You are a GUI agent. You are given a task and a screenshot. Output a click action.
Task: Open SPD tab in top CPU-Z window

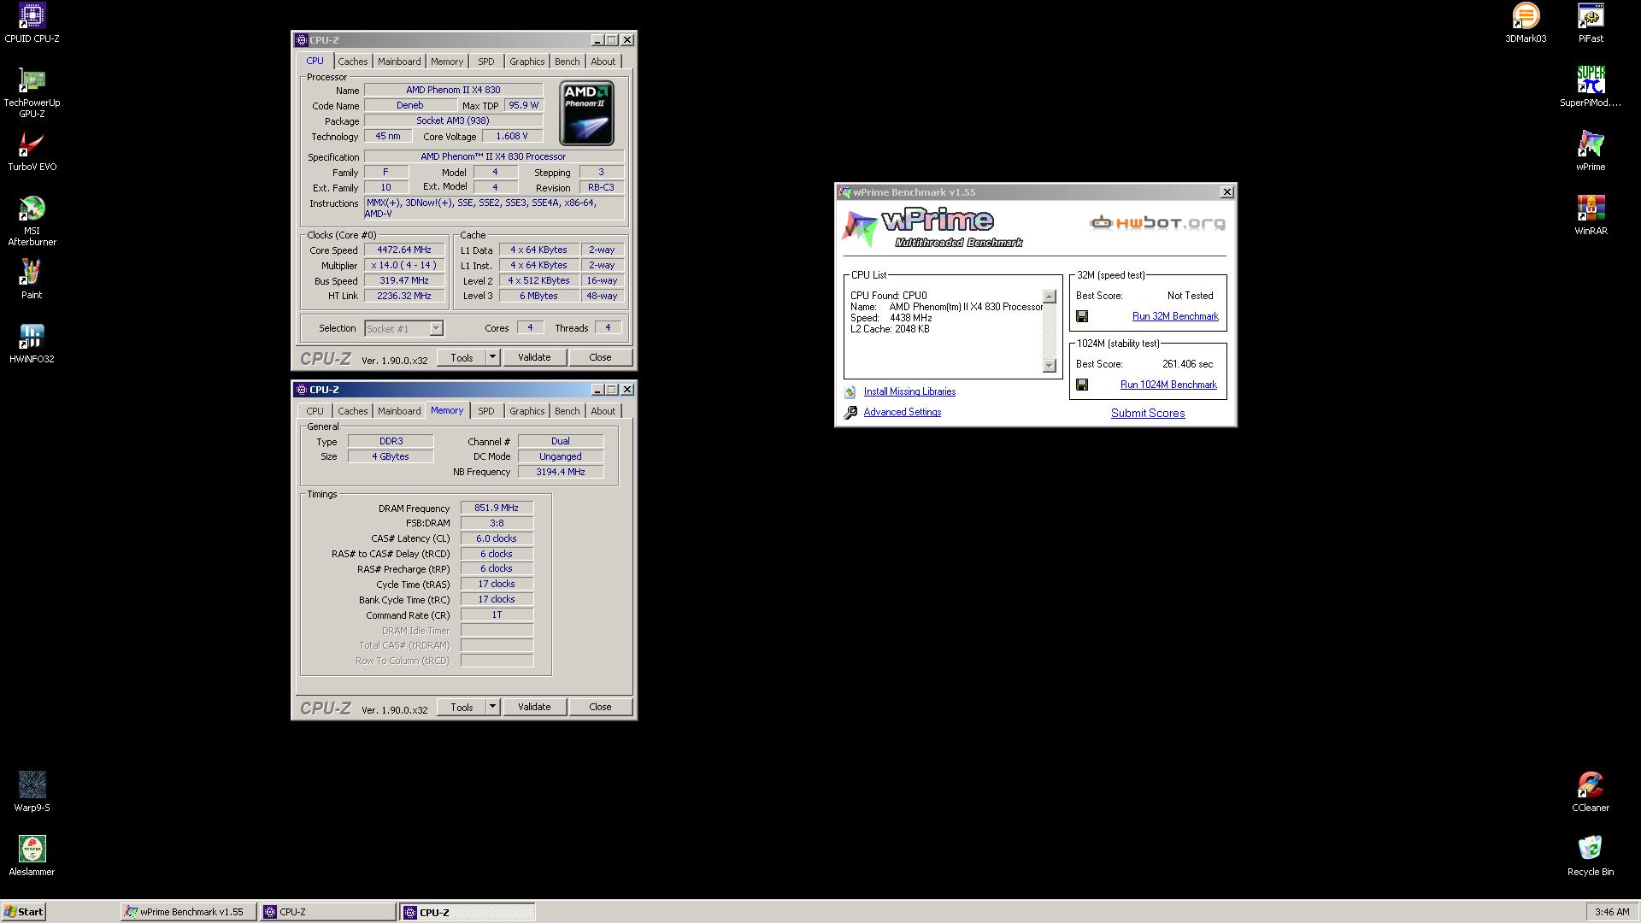(x=486, y=62)
